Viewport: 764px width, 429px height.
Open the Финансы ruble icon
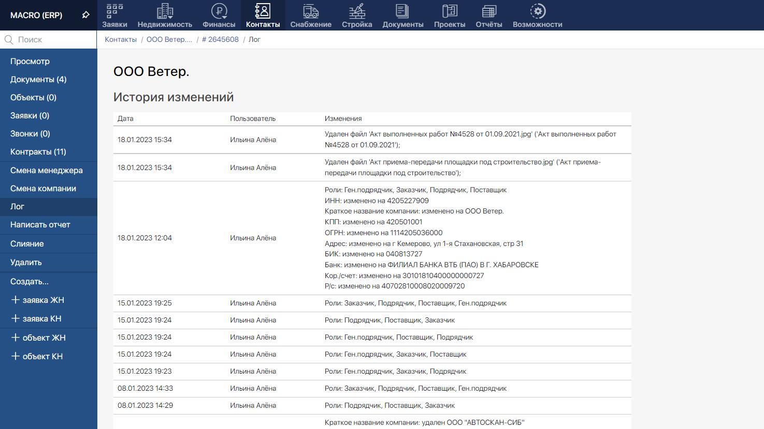tap(219, 11)
